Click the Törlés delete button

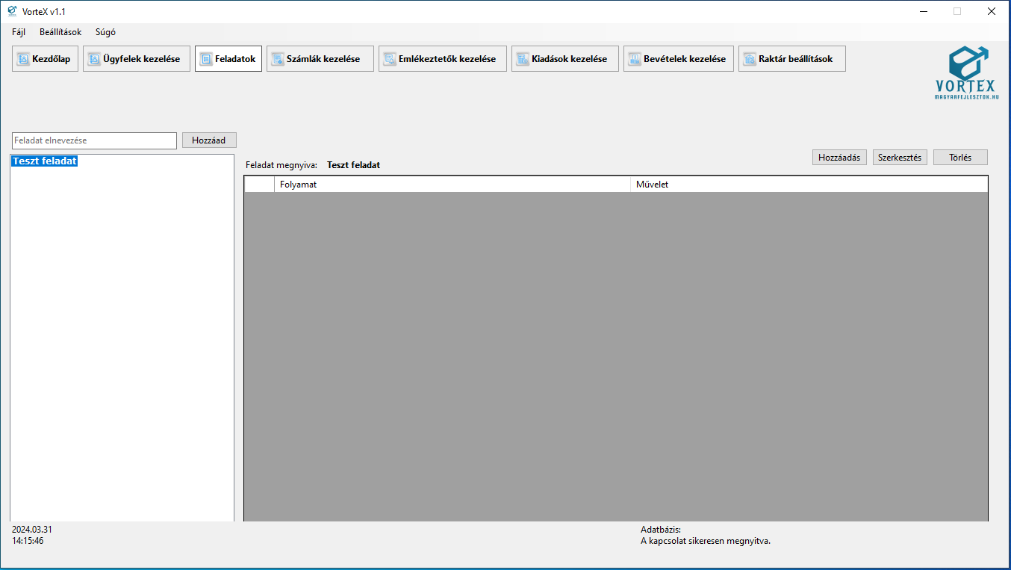point(959,158)
